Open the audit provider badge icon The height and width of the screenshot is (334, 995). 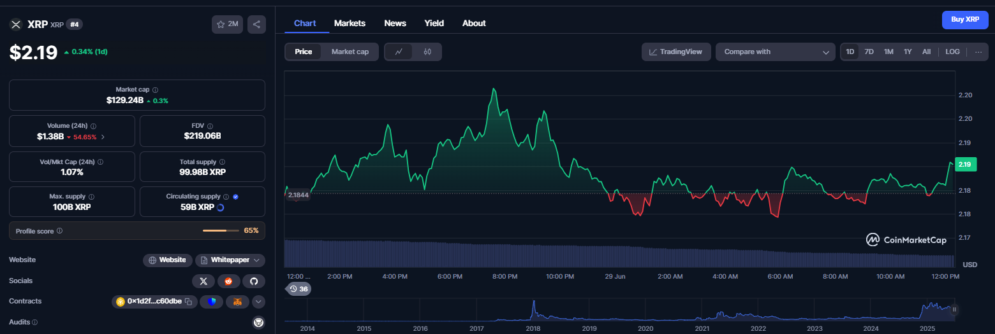pos(258,323)
